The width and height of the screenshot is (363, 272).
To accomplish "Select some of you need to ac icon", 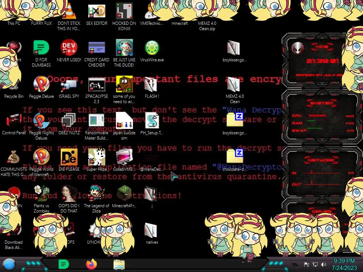I will [124, 84].
